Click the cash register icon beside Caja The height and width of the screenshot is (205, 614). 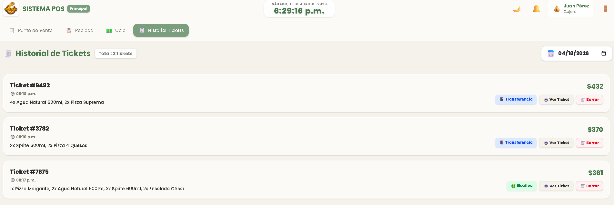tap(109, 30)
